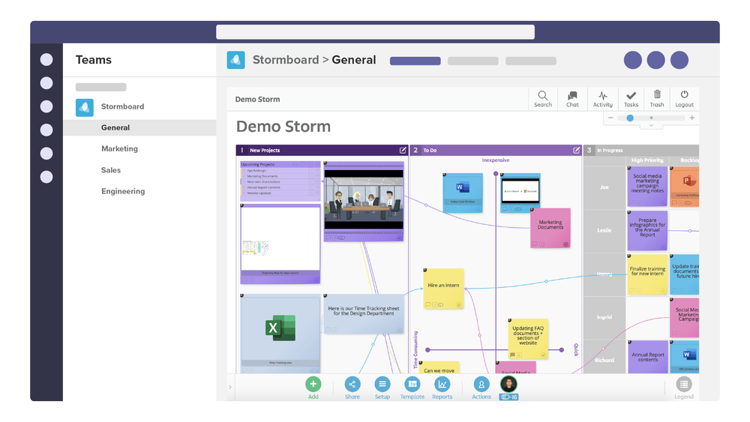Screen dimensions: 750x422
Task: Click the Richard row label
Action: (604, 361)
